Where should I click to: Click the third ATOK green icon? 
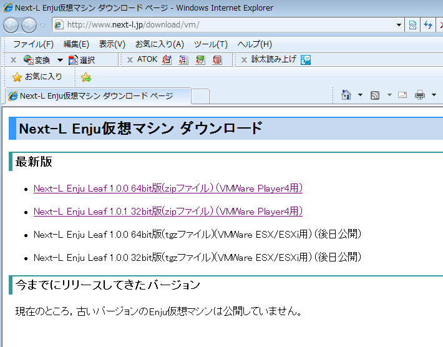coord(200,60)
